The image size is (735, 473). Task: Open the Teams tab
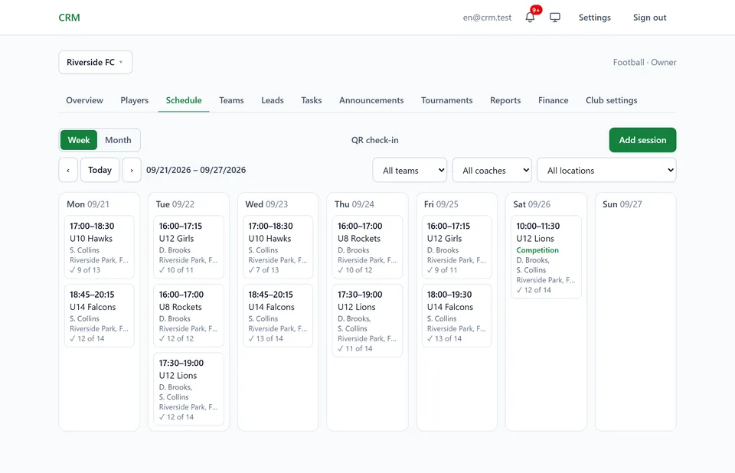point(231,100)
